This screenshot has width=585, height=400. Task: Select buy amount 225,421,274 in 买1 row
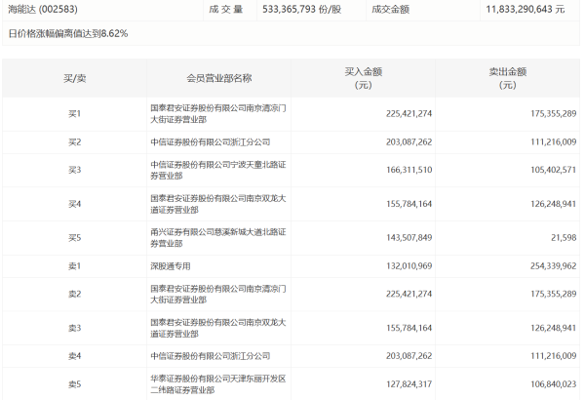click(x=409, y=114)
